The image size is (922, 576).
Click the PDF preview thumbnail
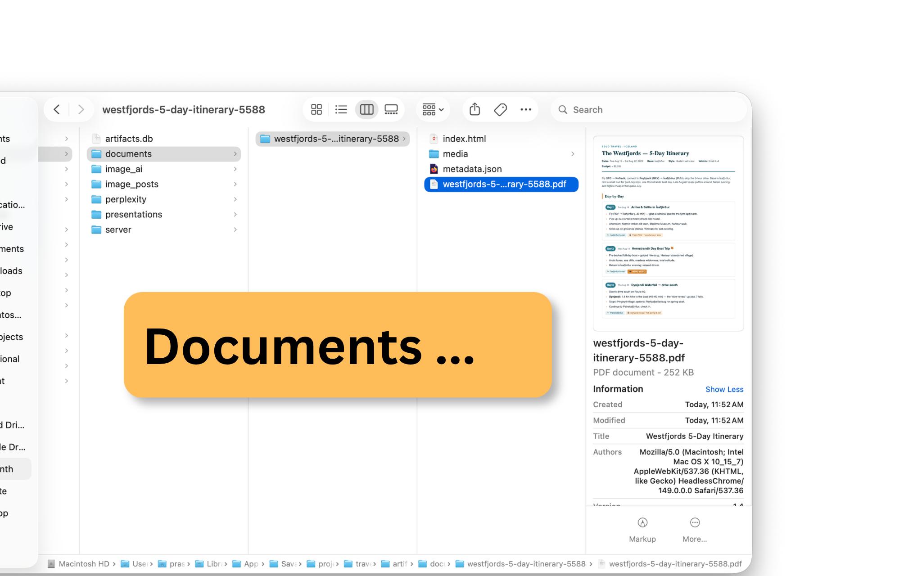point(668,234)
